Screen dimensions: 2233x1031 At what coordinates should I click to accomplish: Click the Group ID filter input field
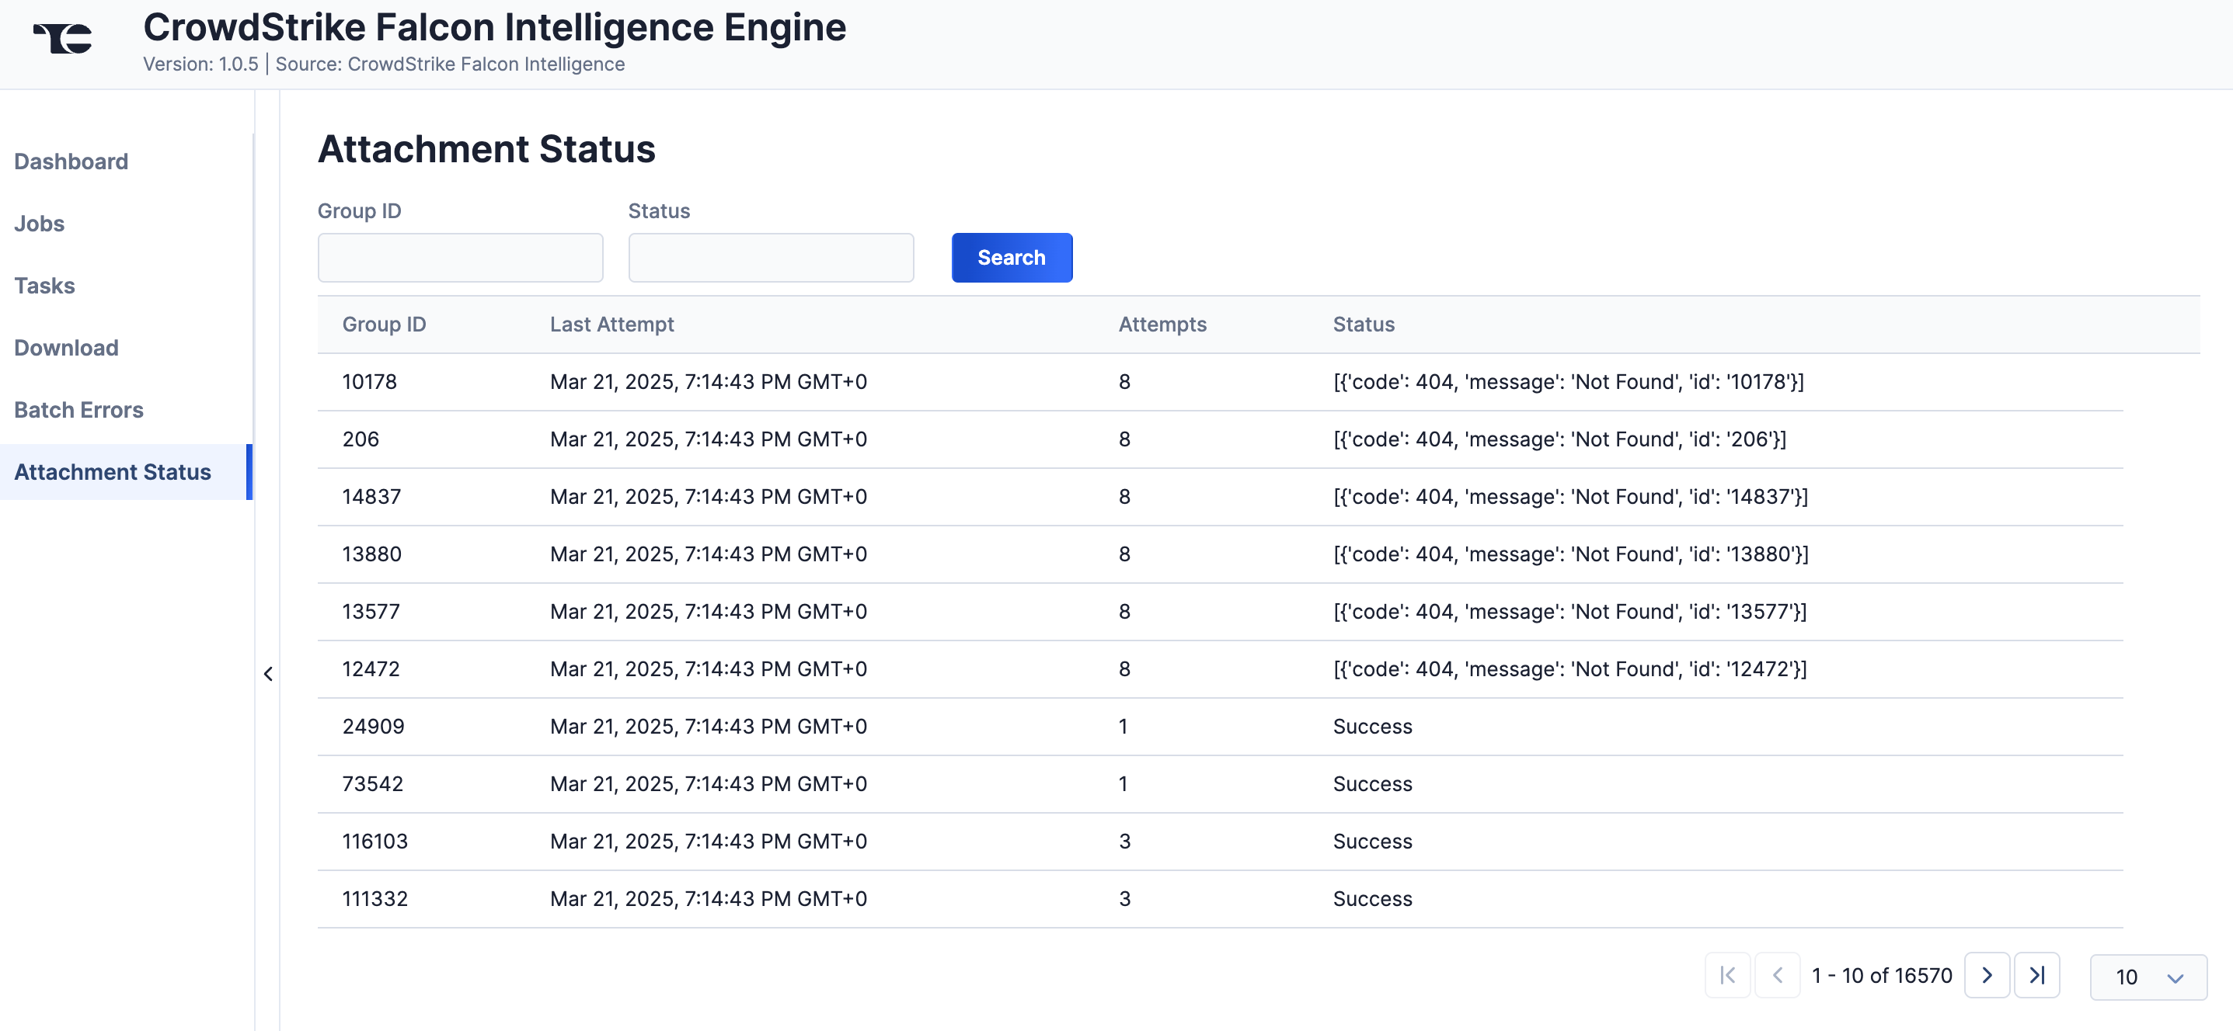[x=459, y=257]
